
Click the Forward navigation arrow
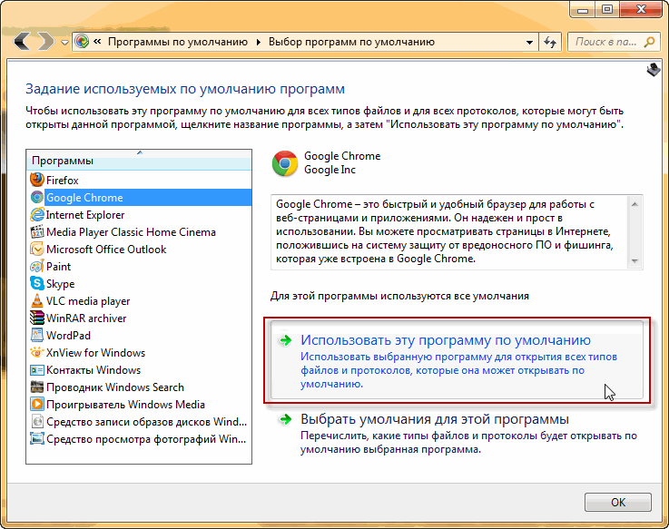45,42
